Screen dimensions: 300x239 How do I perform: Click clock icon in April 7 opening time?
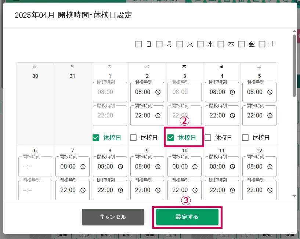point(83,167)
